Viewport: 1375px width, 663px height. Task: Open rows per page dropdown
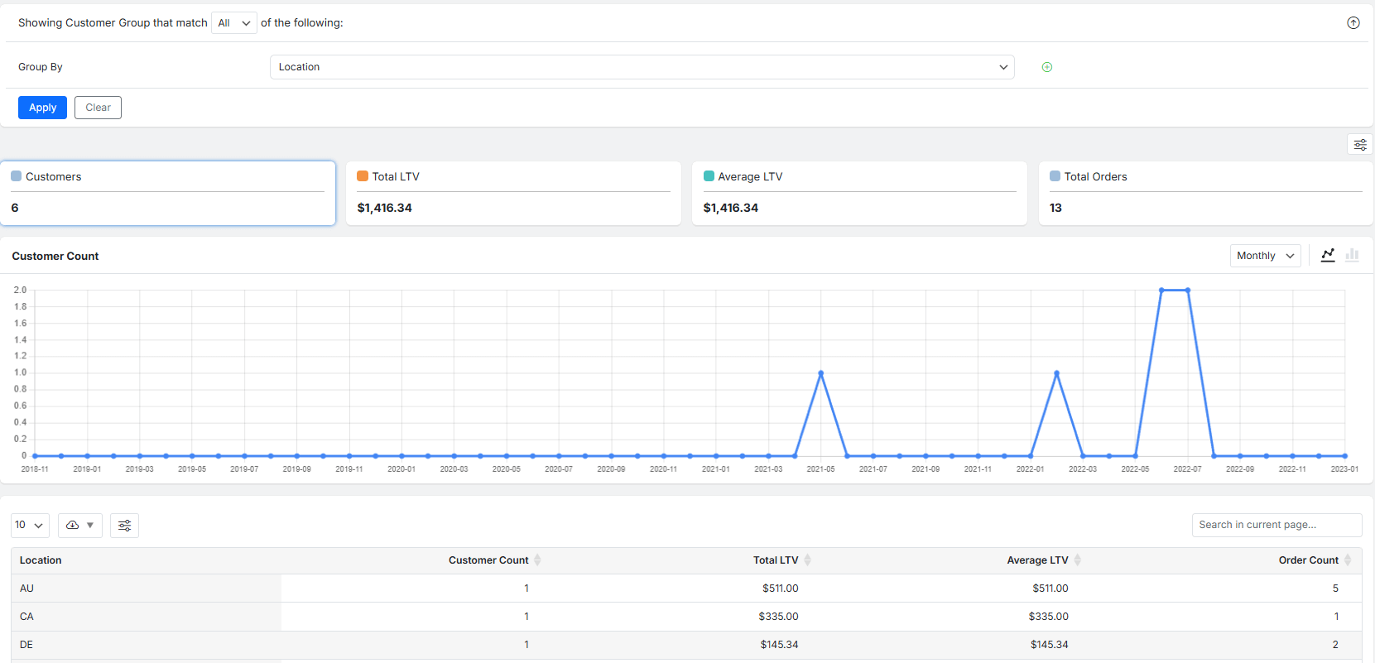pyautogui.click(x=30, y=526)
